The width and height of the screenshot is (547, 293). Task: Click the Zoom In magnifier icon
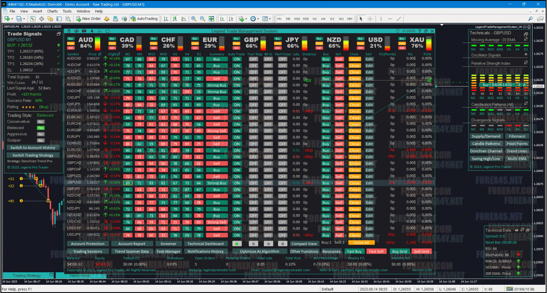pos(193,18)
